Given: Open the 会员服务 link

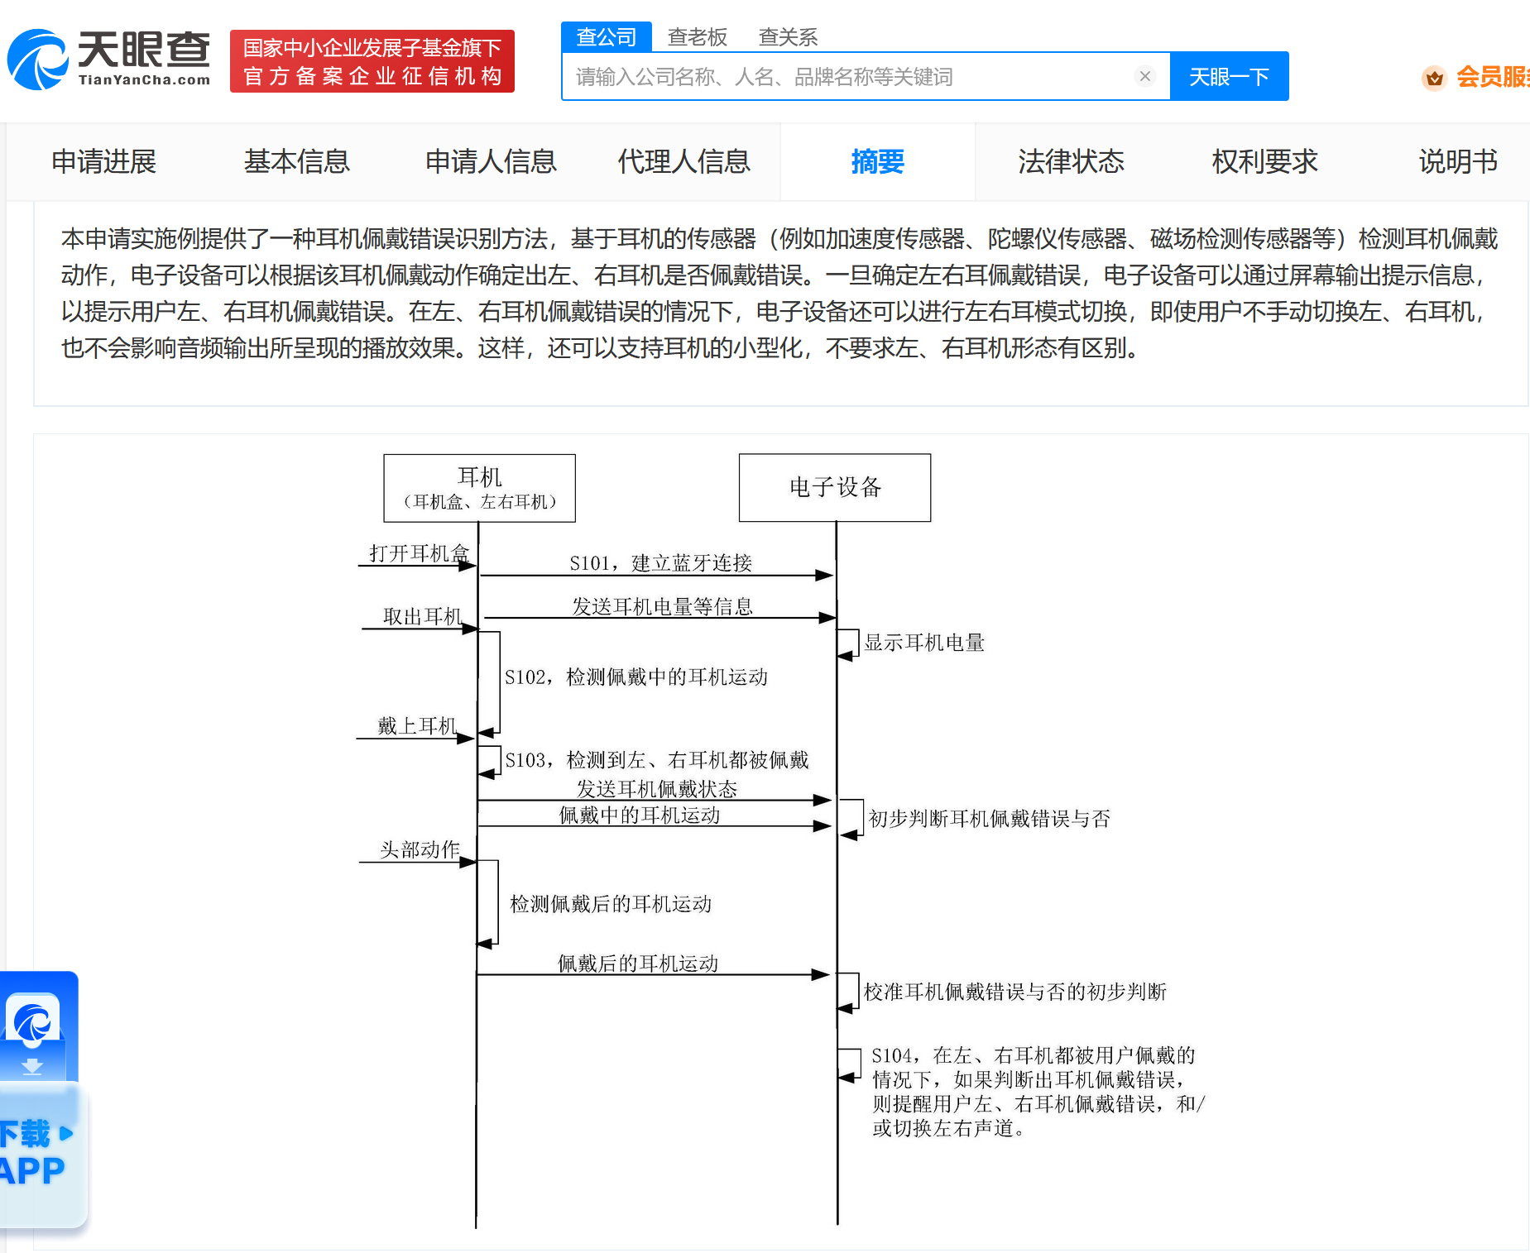Looking at the screenshot, I should pos(1492,77).
